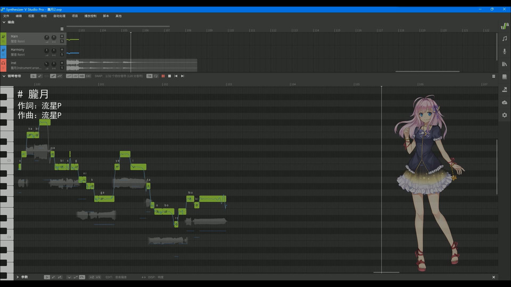This screenshot has width=511, height=287.
Task: Open the 修改 (Modify) menu
Action: (43, 16)
